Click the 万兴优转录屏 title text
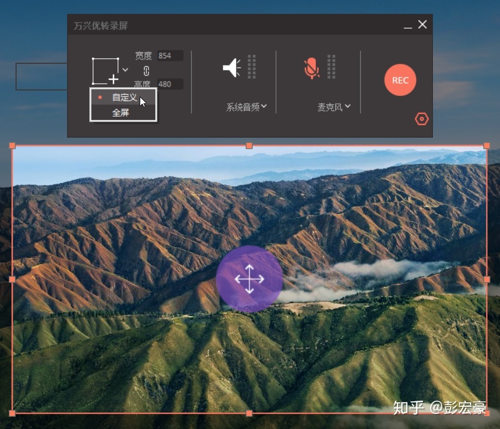The height and width of the screenshot is (429, 500). pos(100,26)
